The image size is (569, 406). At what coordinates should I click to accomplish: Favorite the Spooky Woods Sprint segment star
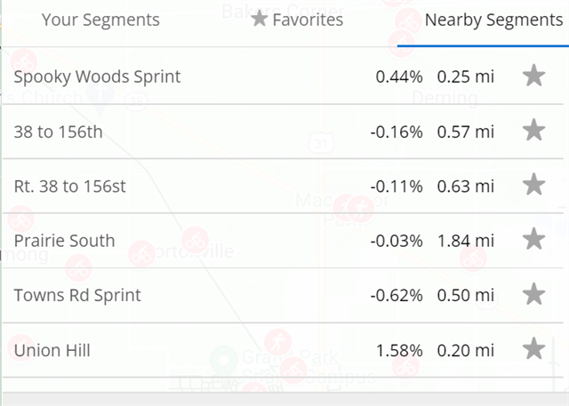click(x=533, y=76)
